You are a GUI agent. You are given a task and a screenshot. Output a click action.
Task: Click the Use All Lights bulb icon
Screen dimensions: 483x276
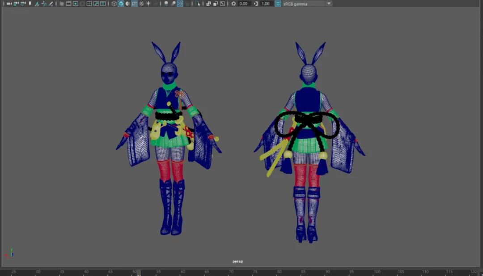point(148,4)
